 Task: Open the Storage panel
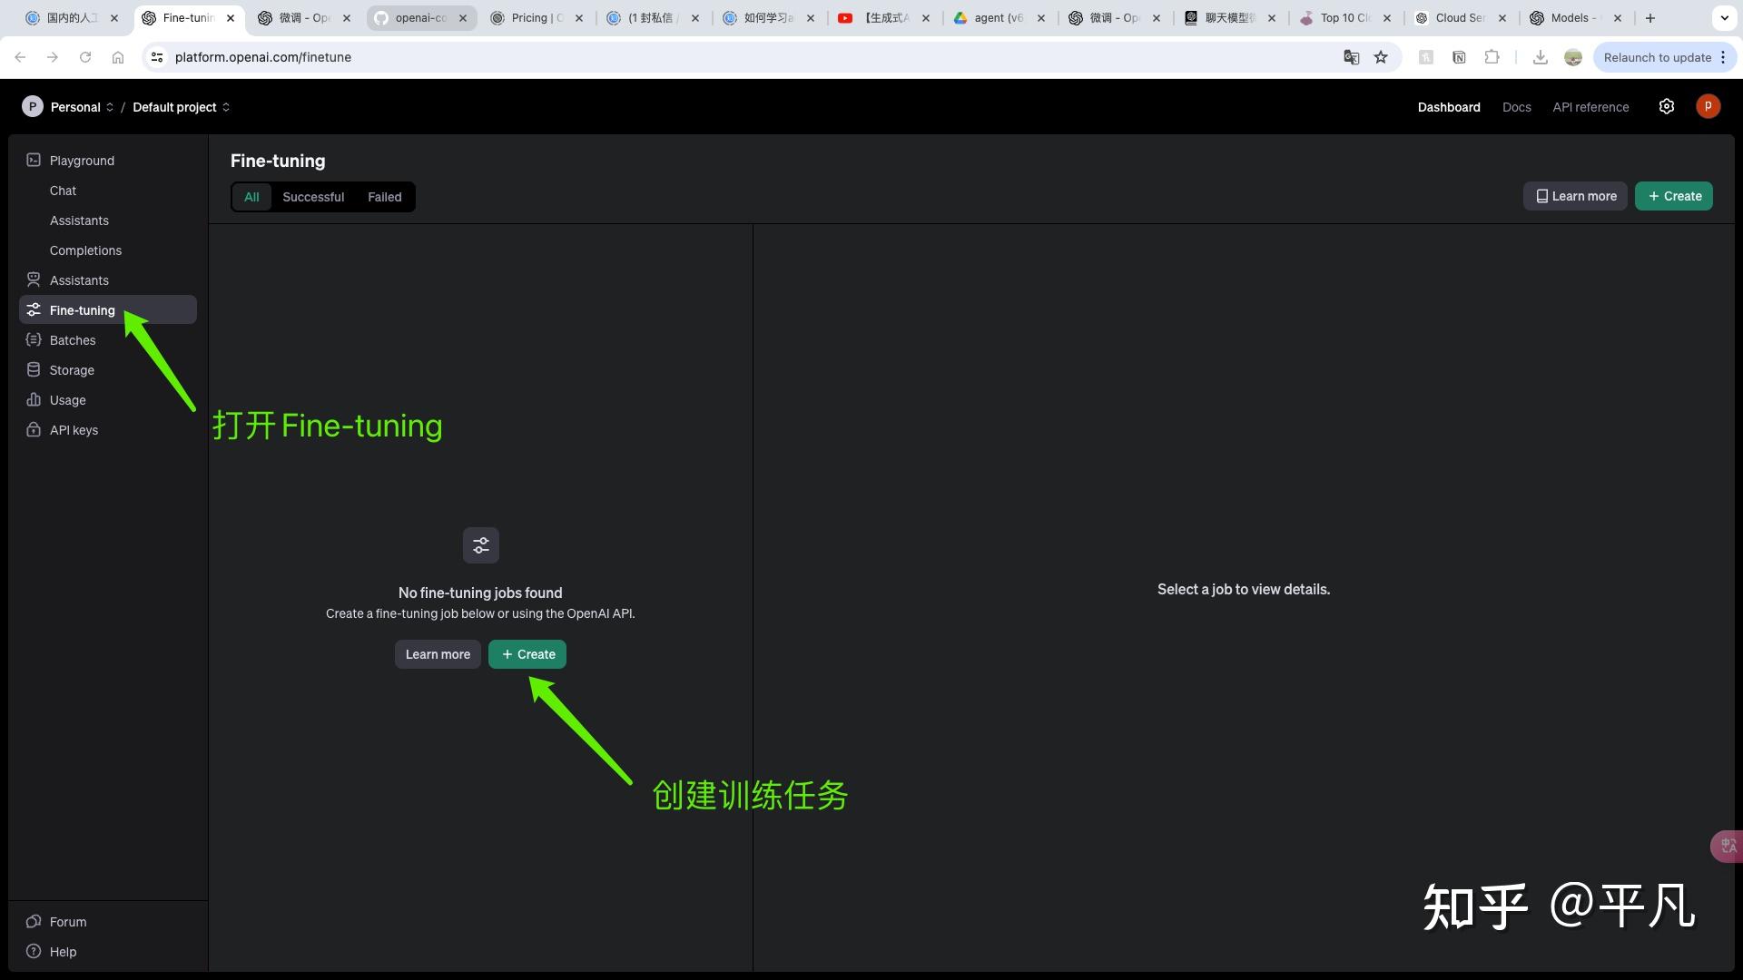(x=71, y=370)
